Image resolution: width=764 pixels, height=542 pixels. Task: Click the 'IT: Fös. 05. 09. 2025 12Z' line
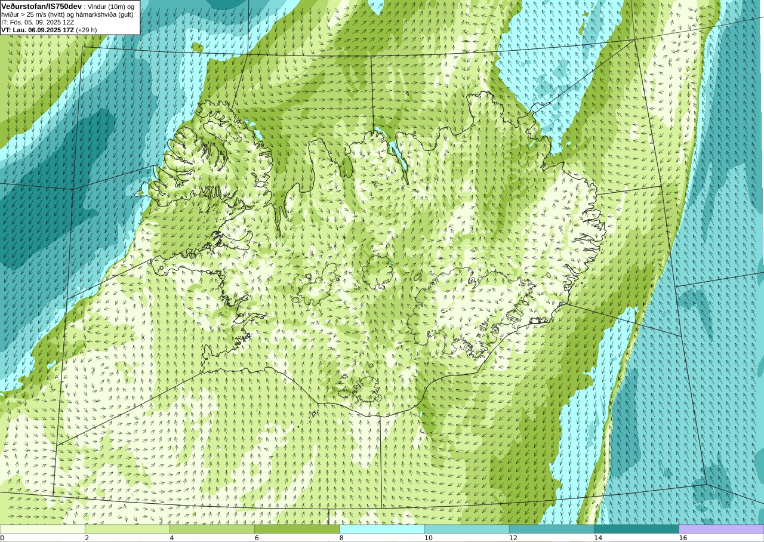click(x=38, y=22)
